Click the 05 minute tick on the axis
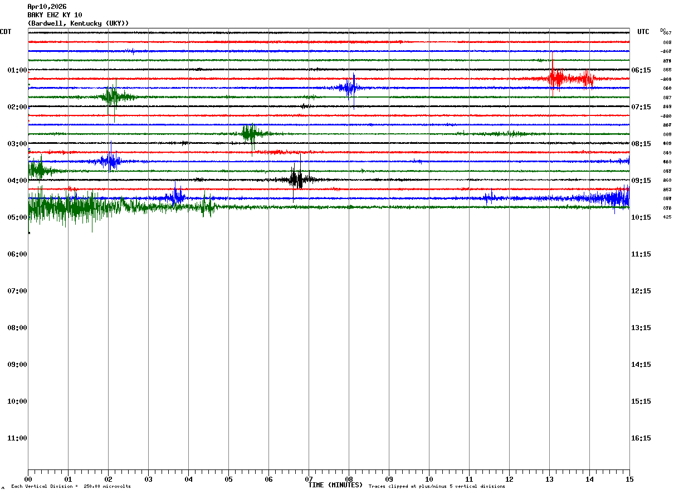This screenshot has height=494, width=674. tap(228, 479)
